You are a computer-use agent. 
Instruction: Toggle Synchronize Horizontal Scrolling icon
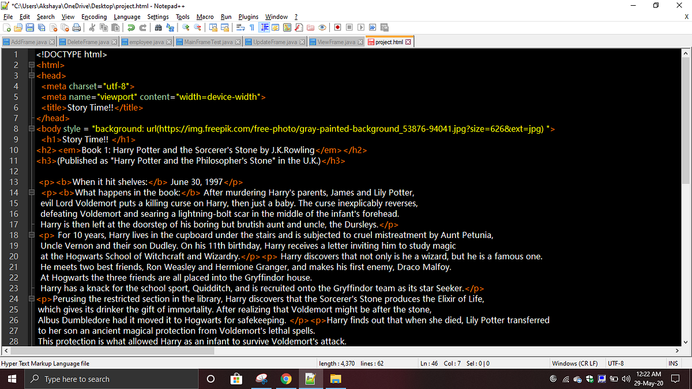(225, 27)
